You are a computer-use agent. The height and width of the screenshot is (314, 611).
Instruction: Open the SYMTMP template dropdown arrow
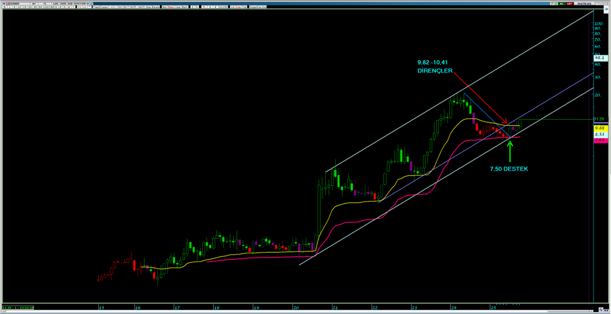tap(88, 4)
